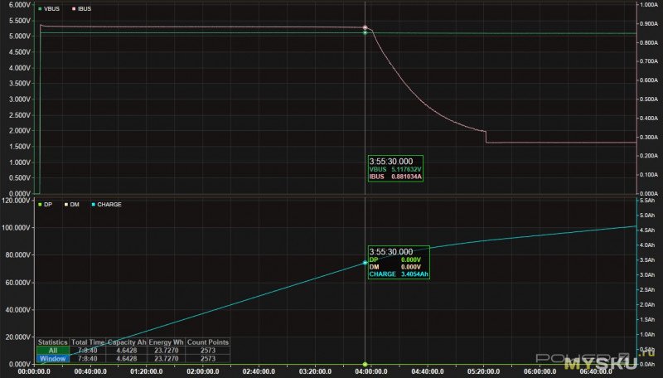Click the step drop on the IBUS curve

tap(486, 137)
